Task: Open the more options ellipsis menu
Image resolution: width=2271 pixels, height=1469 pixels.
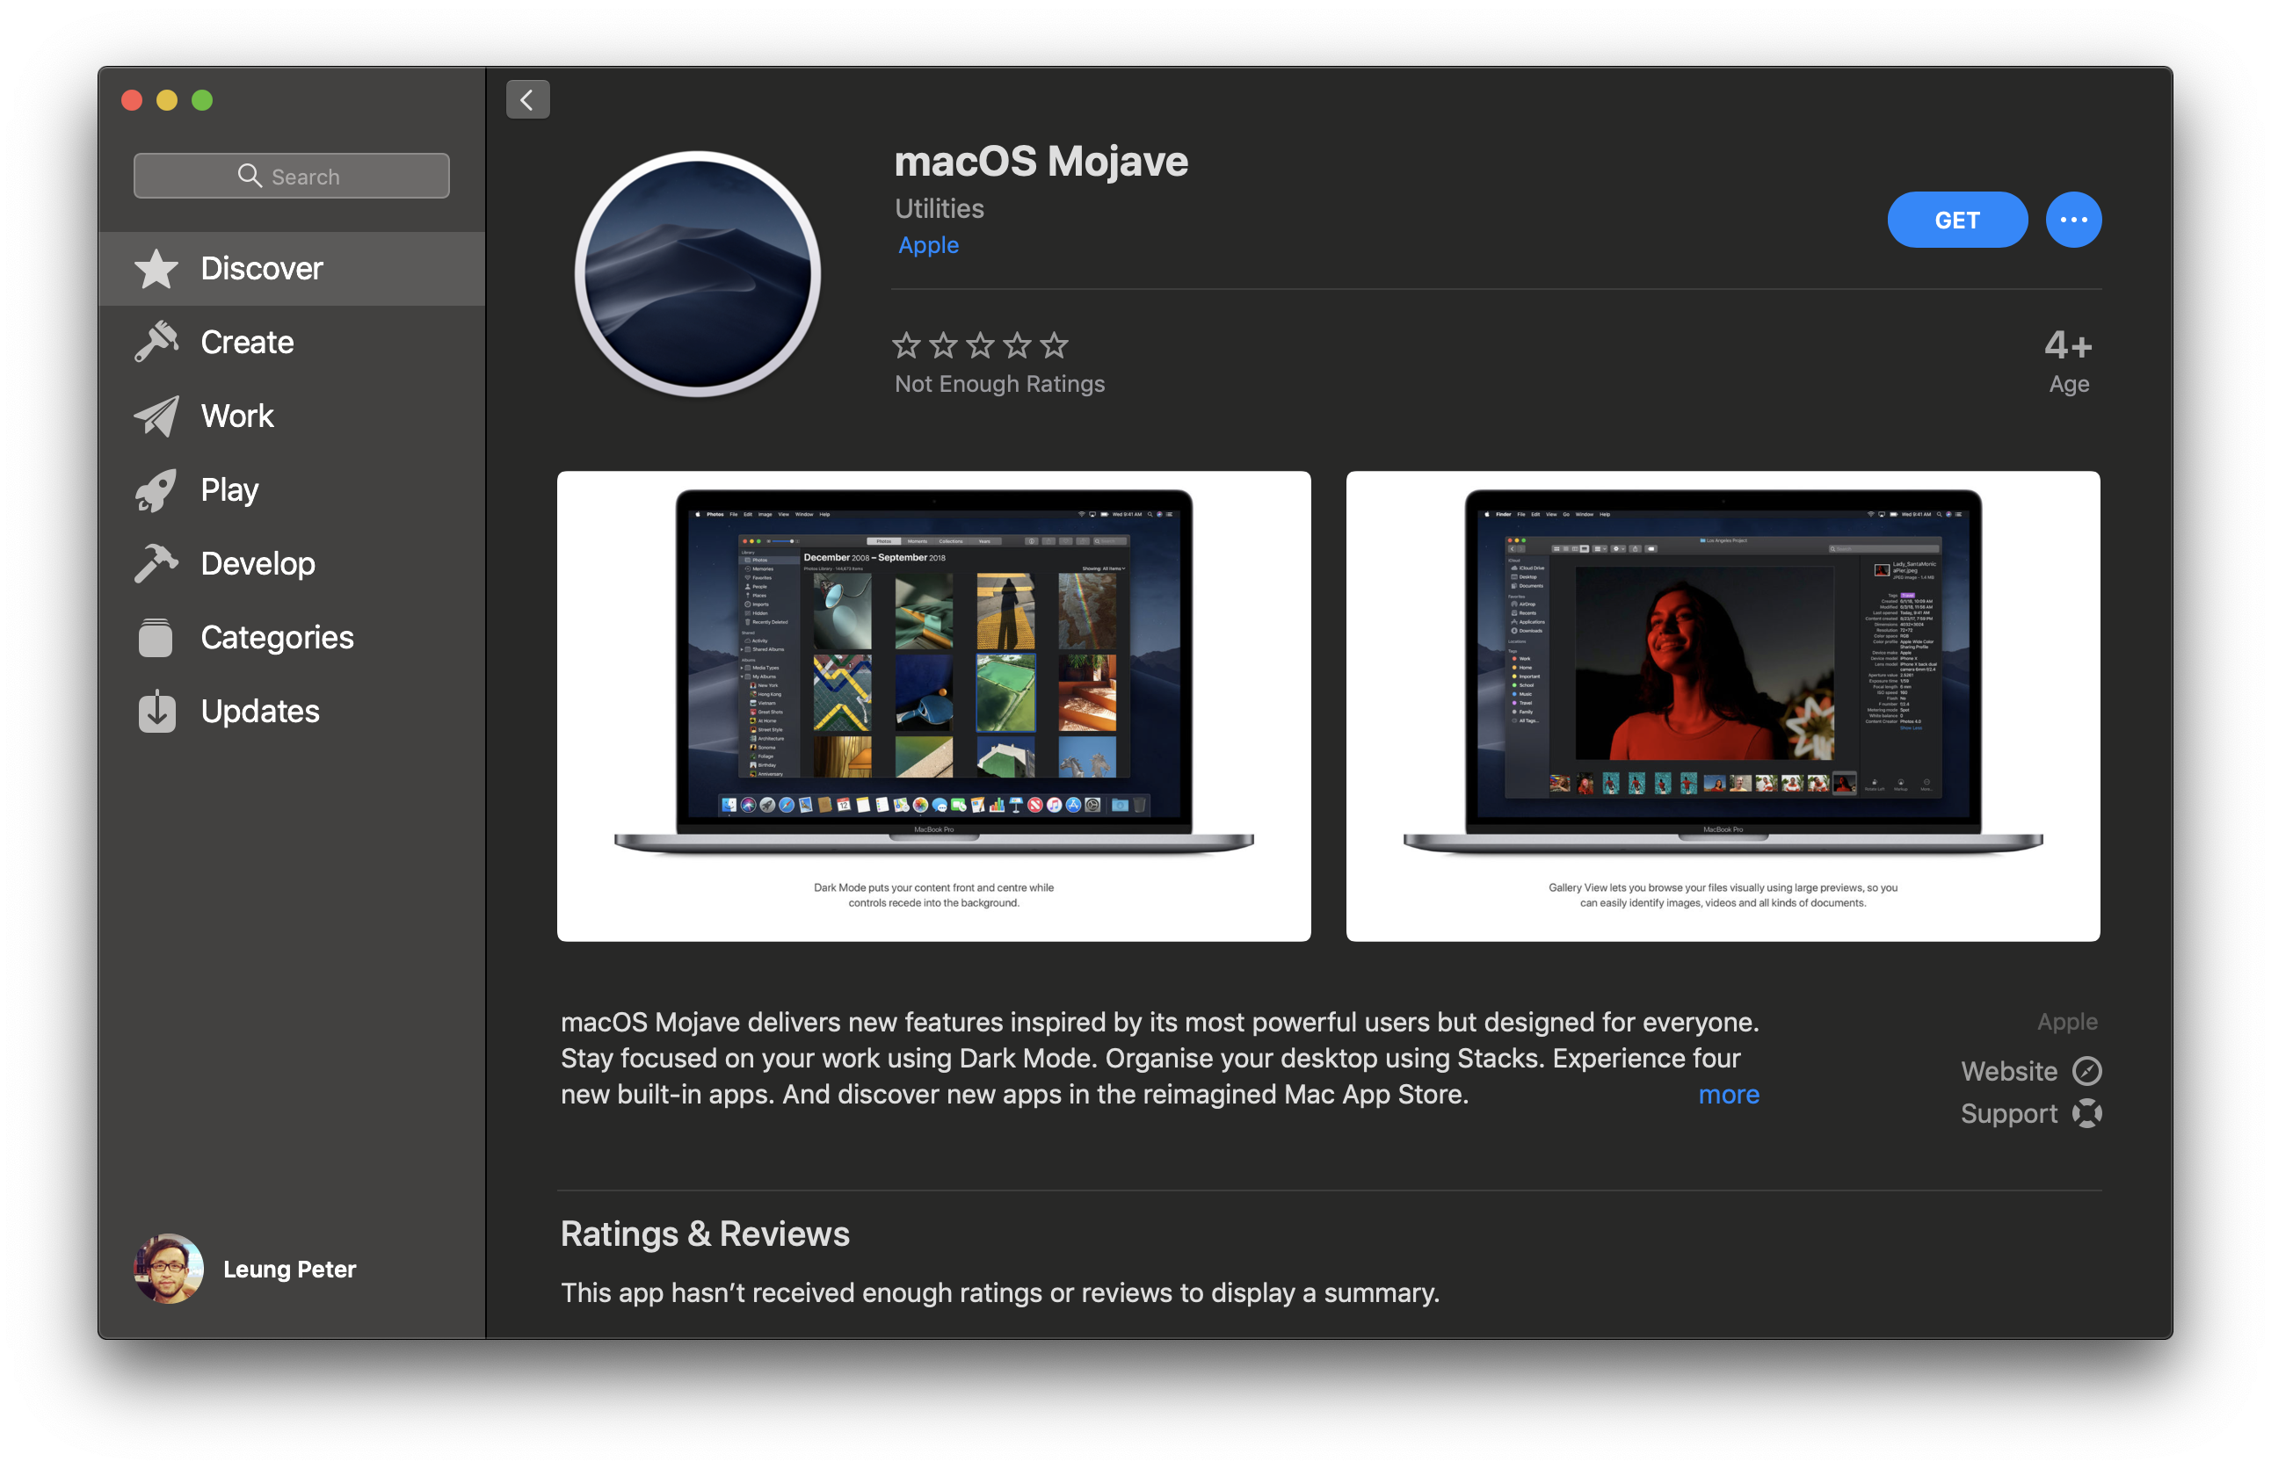Action: (2072, 220)
